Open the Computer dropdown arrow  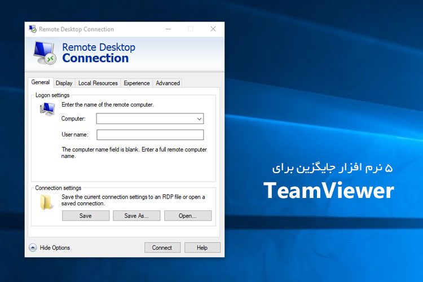tap(199, 119)
